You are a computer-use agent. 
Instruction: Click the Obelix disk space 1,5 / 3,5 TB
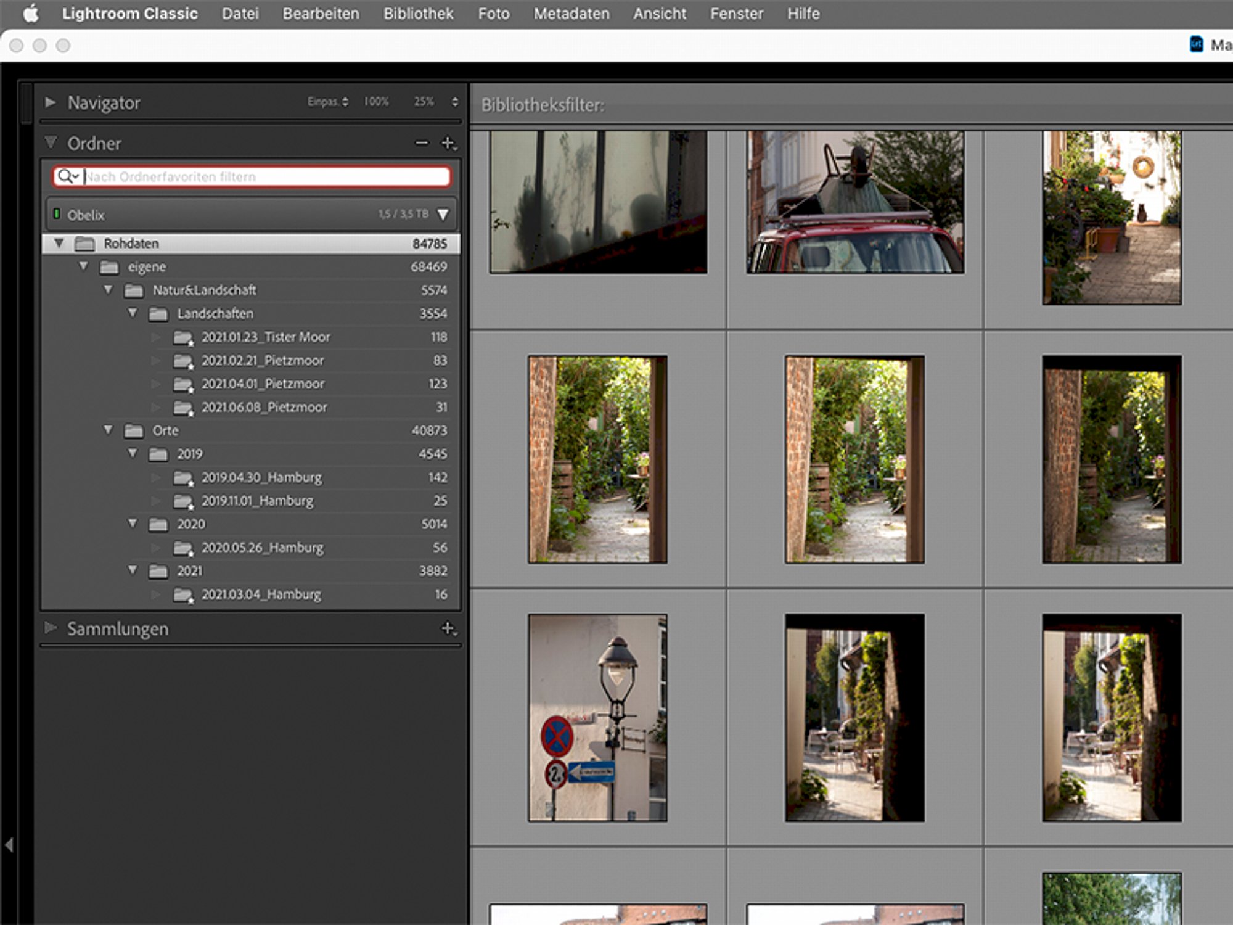coord(403,214)
